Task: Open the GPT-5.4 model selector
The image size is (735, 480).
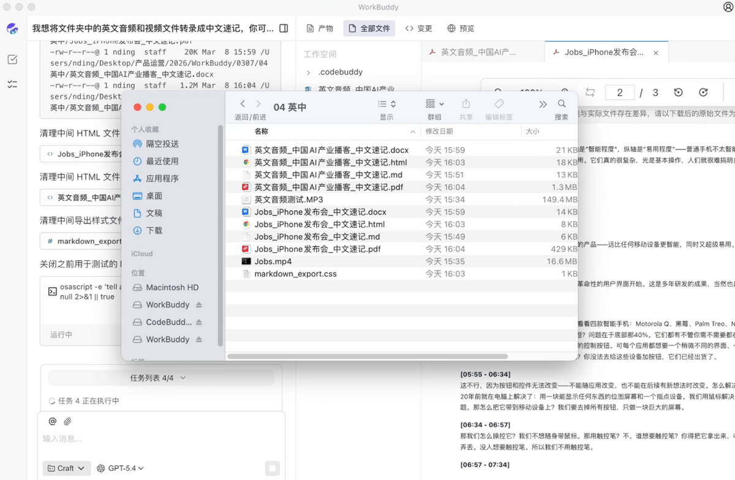Action: coord(121,468)
